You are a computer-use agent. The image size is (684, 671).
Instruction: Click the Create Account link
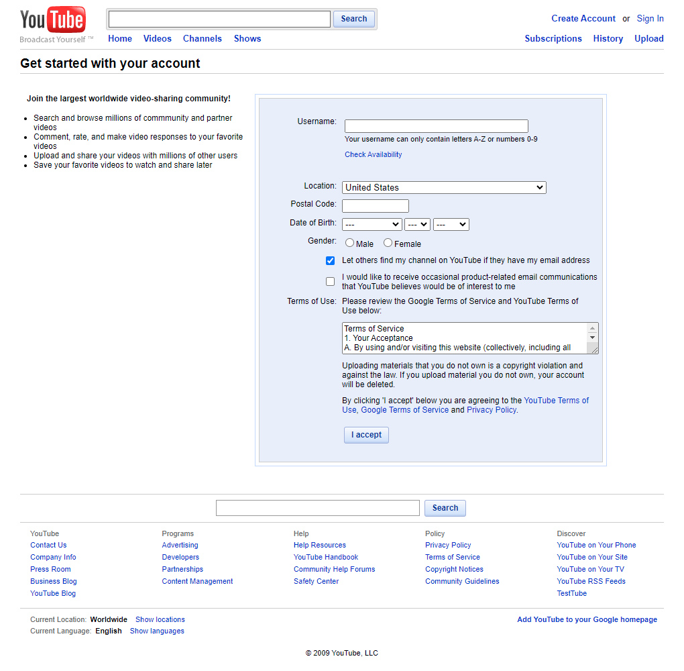click(583, 18)
